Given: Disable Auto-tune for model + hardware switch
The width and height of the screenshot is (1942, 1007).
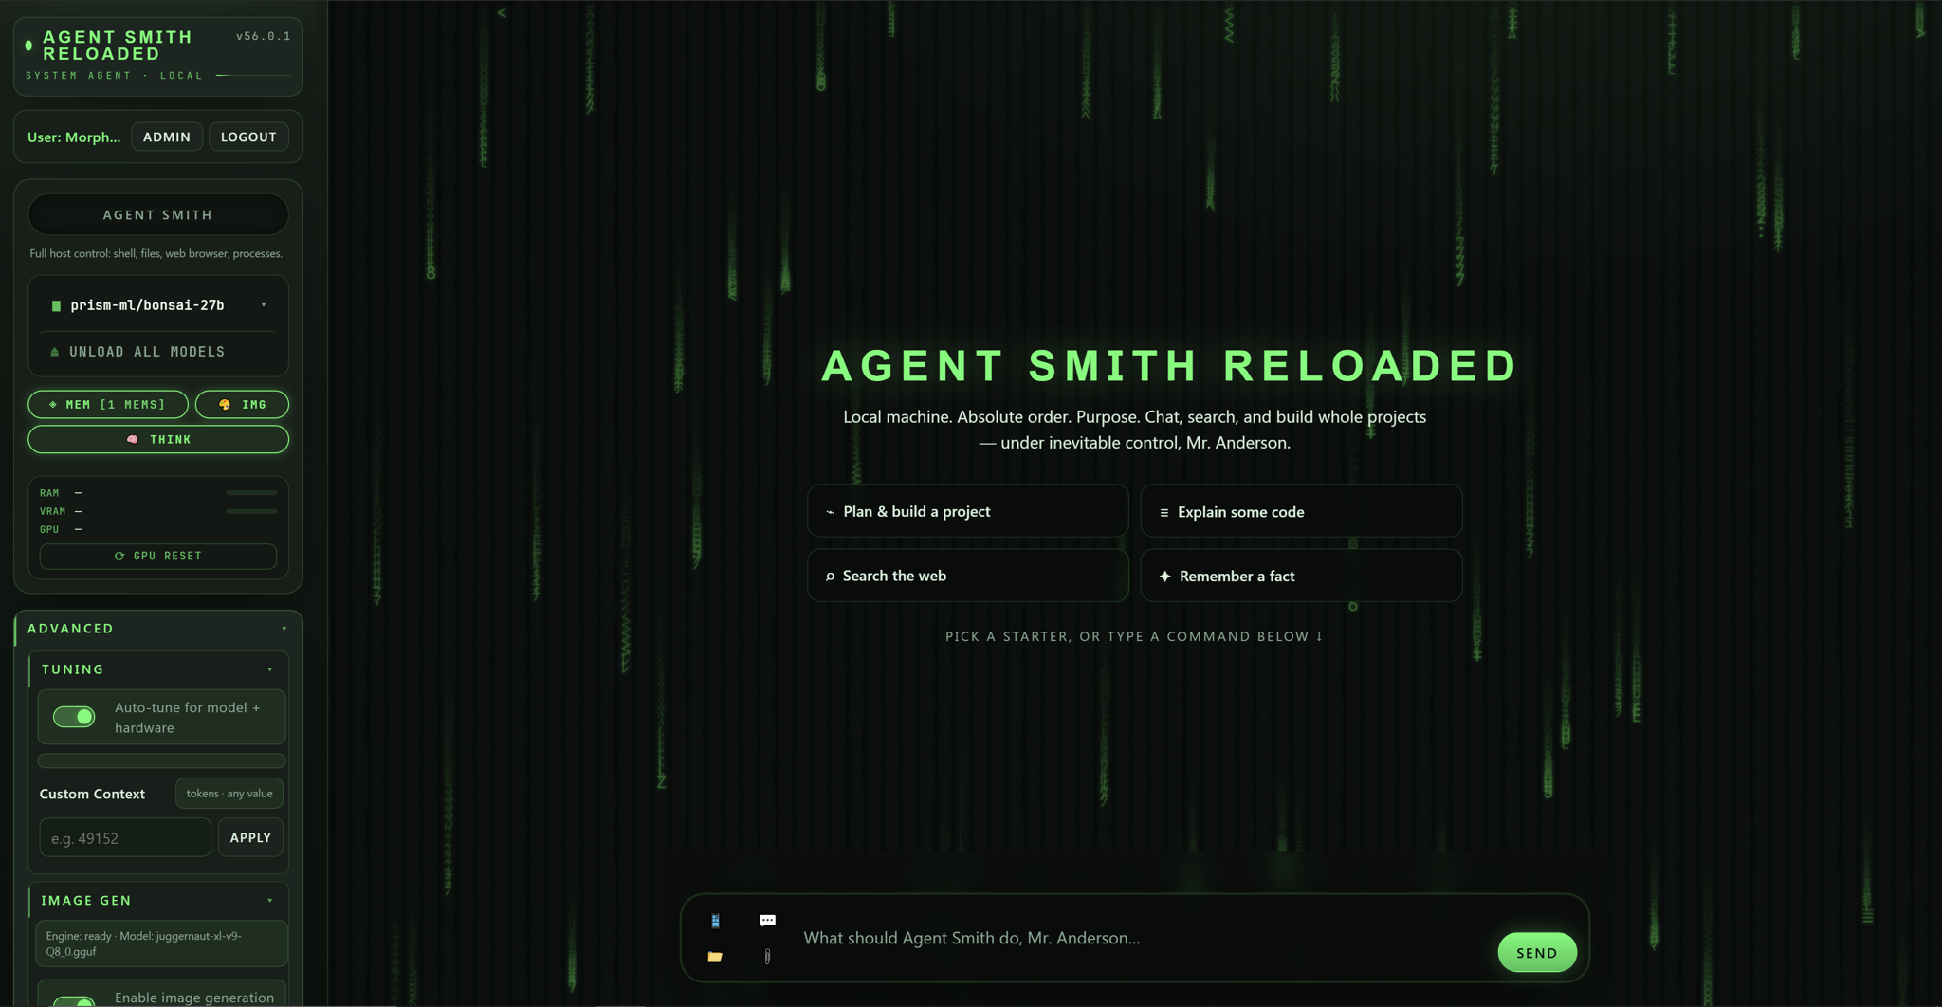Looking at the screenshot, I should (x=74, y=717).
